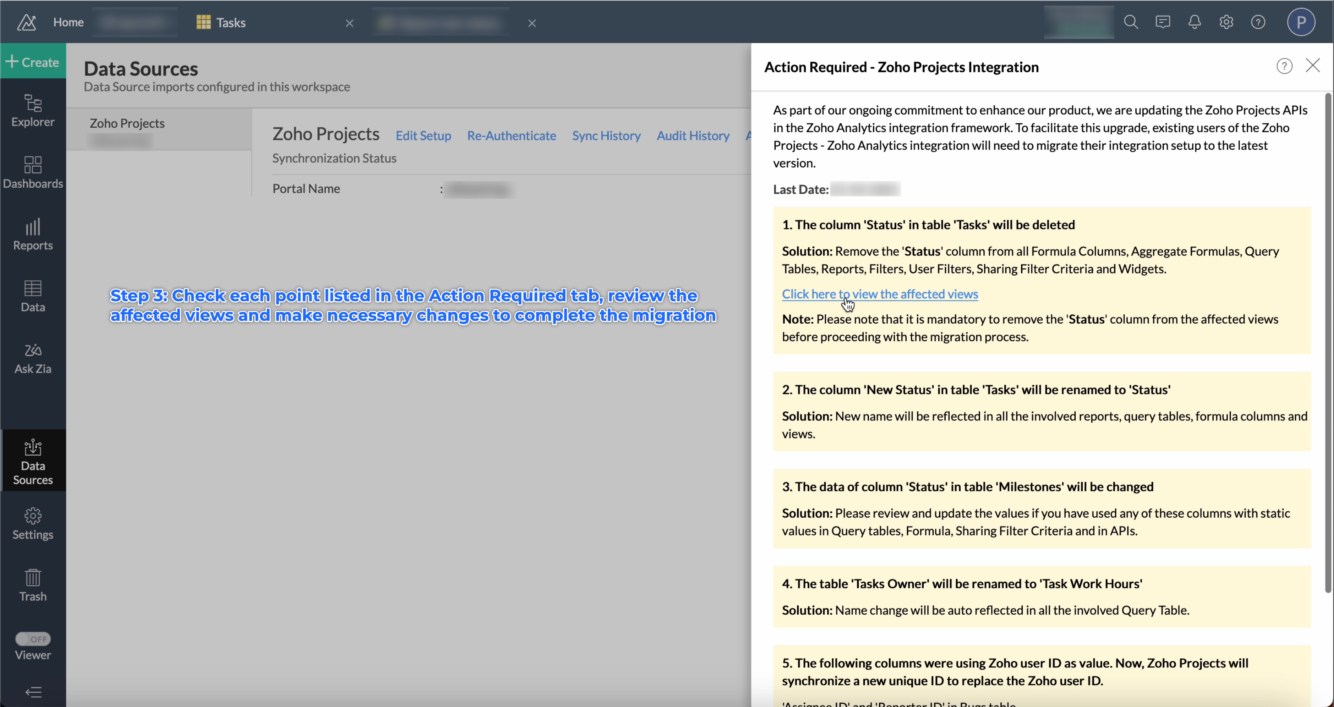Open the Sync History link
1334x707 pixels.
[606, 135]
